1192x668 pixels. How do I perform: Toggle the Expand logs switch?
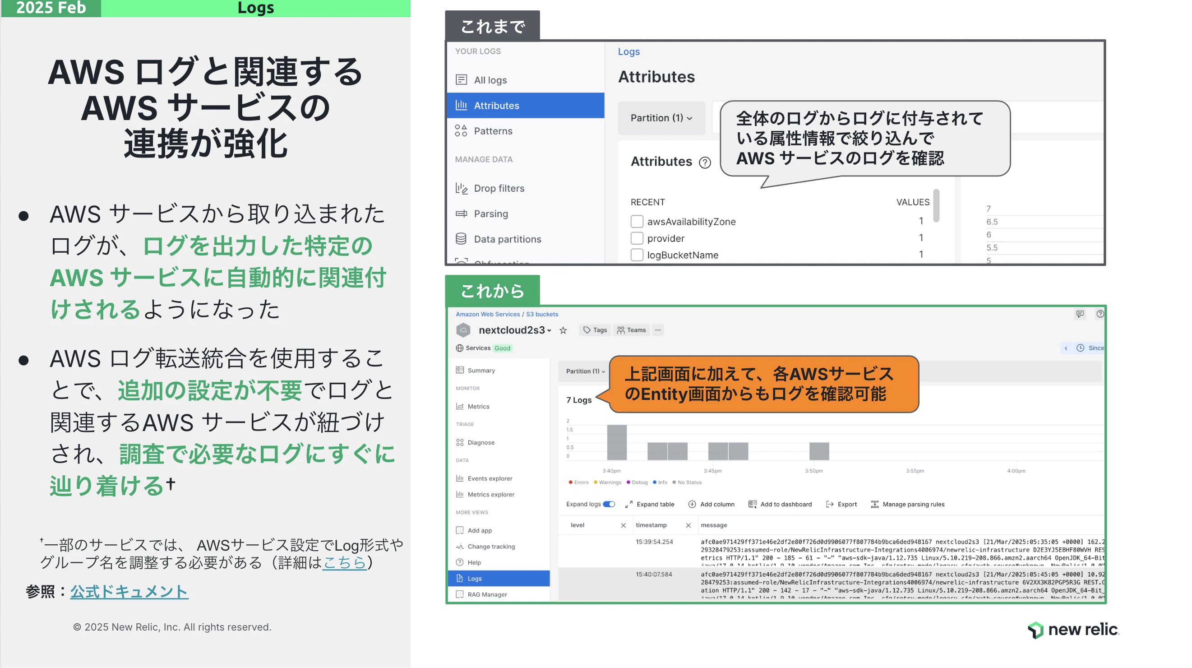tap(609, 504)
